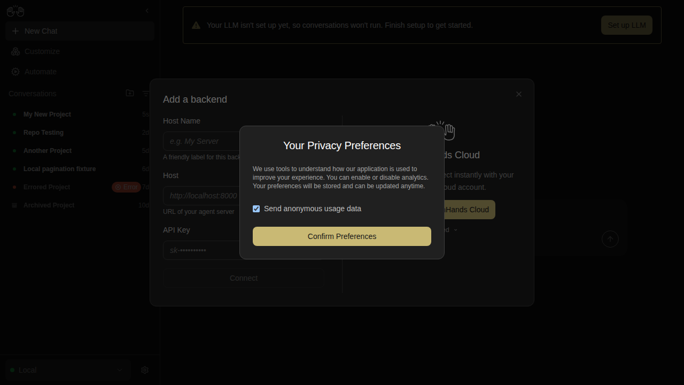Click Confirm Preferences button
The height and width of the screenshot is (385, 684).
coord(342,236)
